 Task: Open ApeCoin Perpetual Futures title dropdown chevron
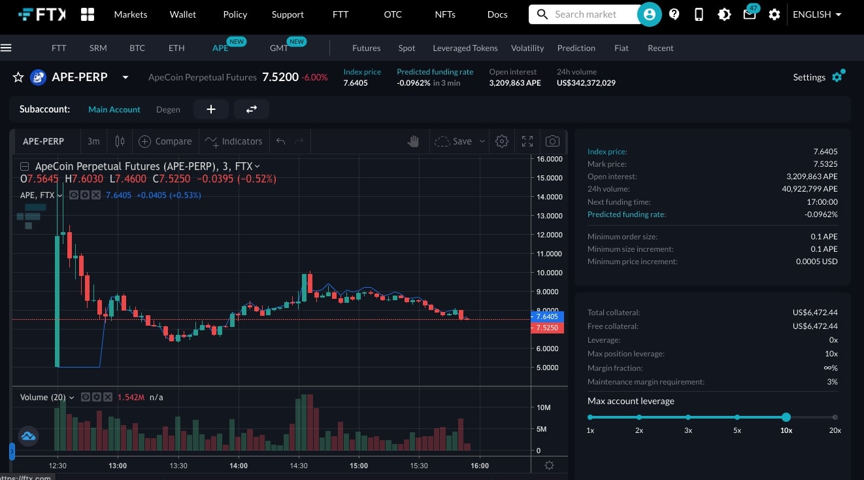[x=257, y=167]
